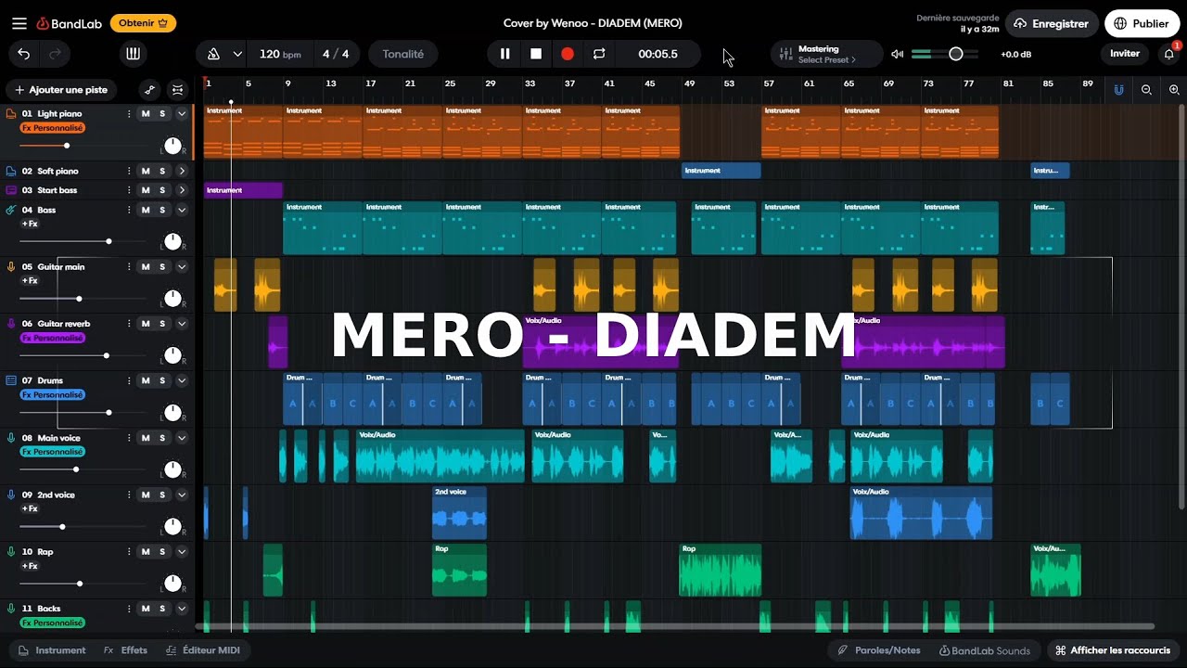Collapse the Light piano track chevron
The height and width of the screenshot is (668, 1187).
pyautogui.click(x=182, y=113)
